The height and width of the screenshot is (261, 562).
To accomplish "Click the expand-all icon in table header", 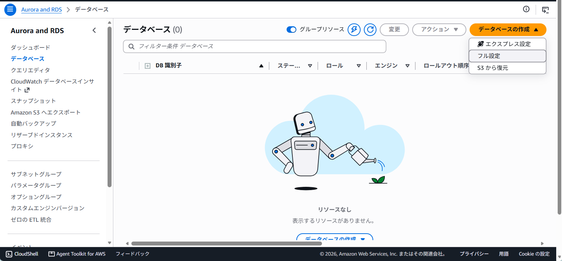I will (147, 66).
